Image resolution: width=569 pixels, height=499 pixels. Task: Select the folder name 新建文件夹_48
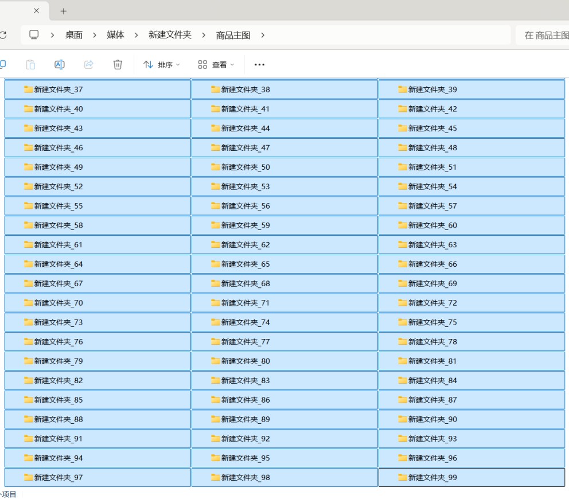point(432,148)
